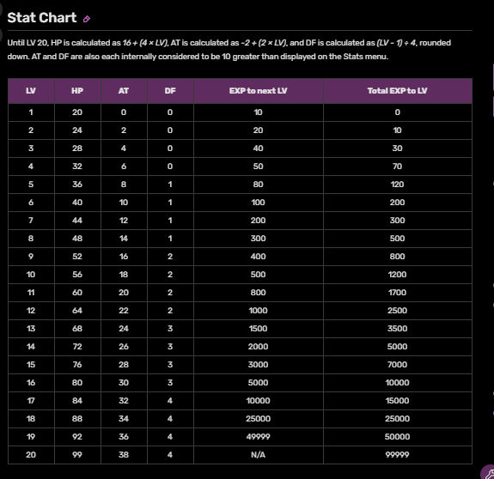This screenshot has height=479, width=494.
Task: Click the Total EXP to LV header
Action: pos(397,91)
